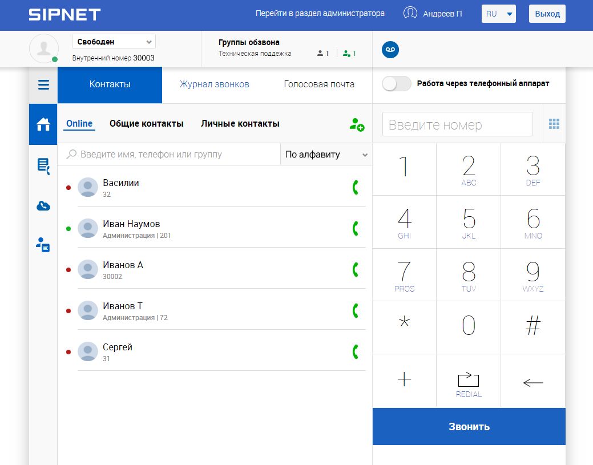This screenshot has width=593, height=465.
Task: Open the cloud phone icon in sidebar
Action: tap(43, 206)
